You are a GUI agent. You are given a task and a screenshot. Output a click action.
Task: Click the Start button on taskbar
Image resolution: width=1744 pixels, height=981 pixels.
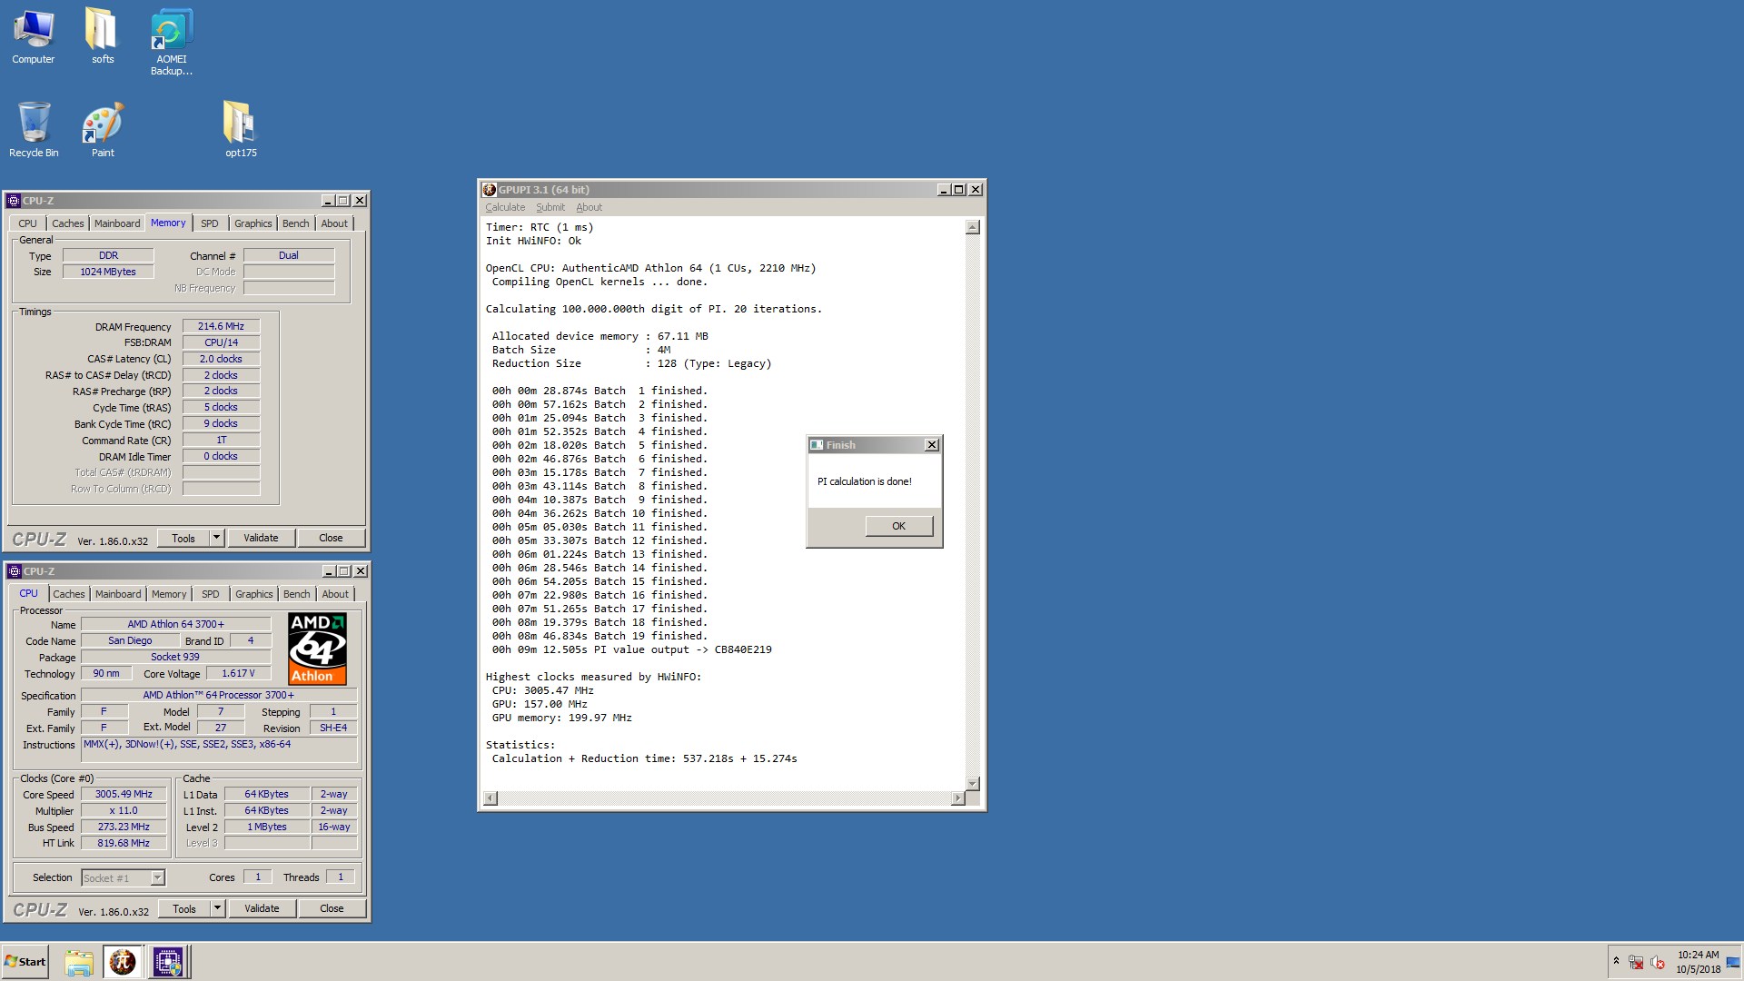[25, 962]
